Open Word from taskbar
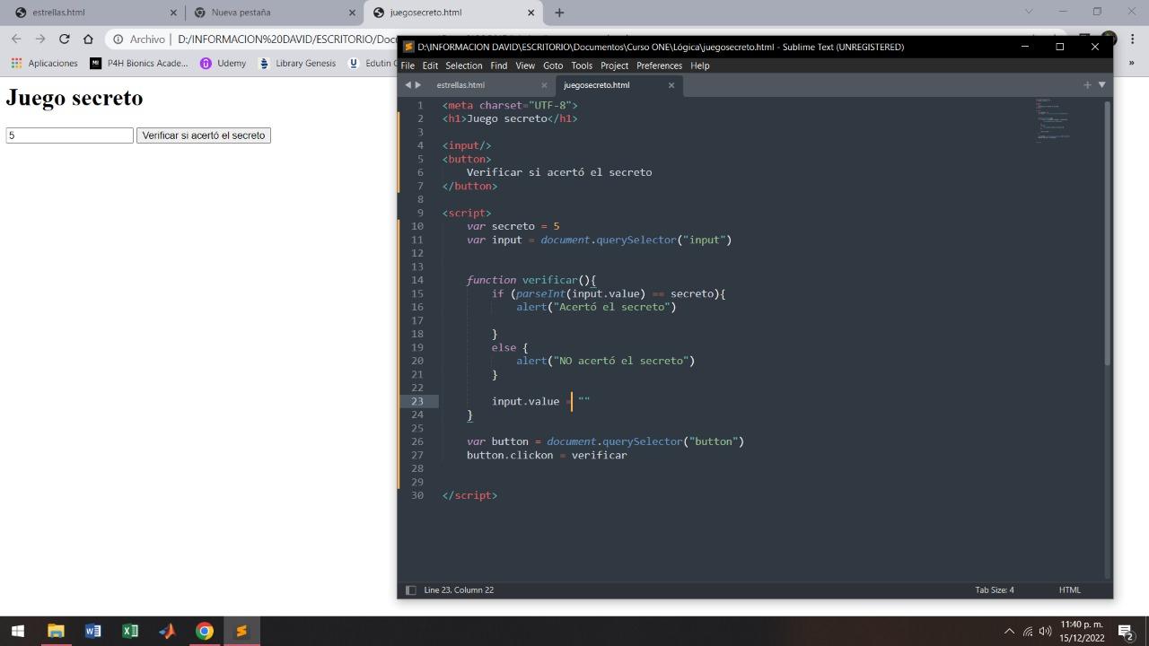The image size is (1149, 646). click(92, 631)
